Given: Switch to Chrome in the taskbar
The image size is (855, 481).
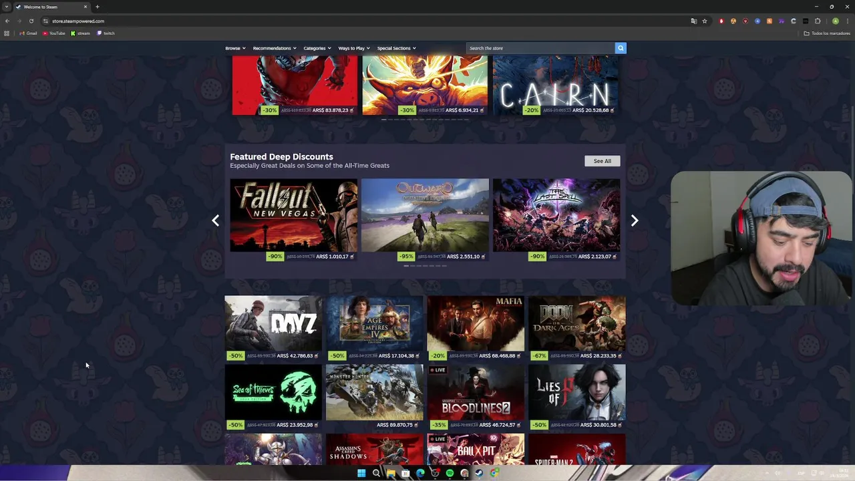Looking at the screenshot, I should pyautogui.click(x=494, y=473).
